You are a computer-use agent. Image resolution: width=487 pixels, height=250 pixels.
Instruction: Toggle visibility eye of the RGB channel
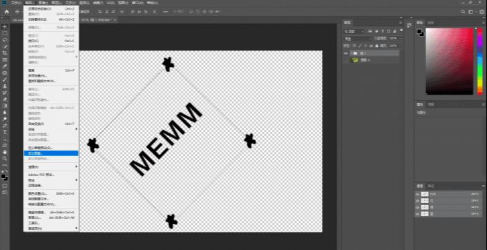click(x=417, y=194)
